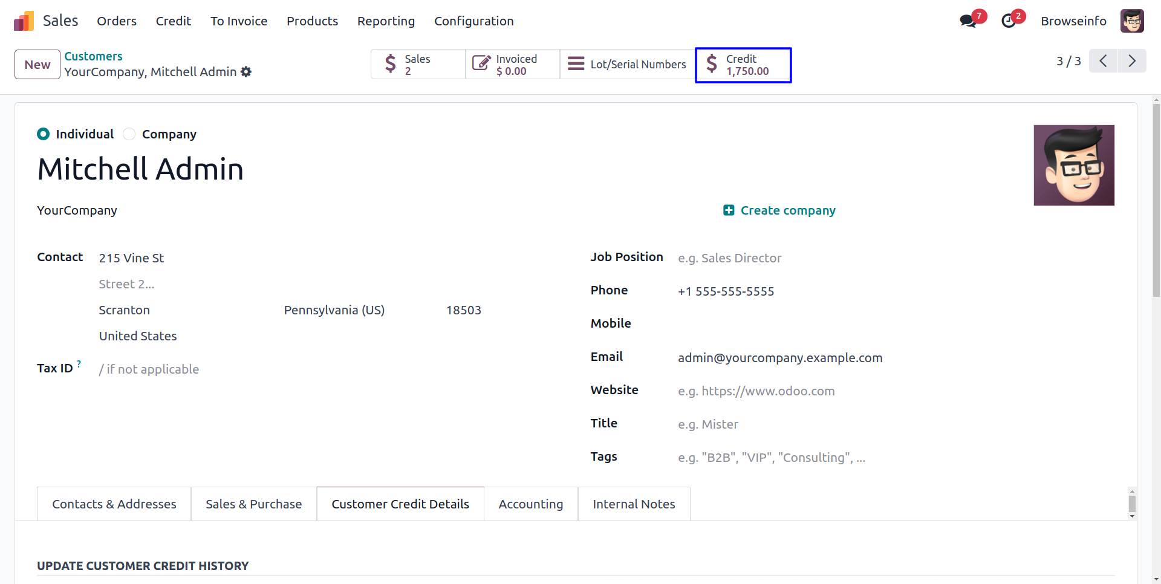Open the activities clock icon
1161x584 pixels.
click(x=1009, y=21)
